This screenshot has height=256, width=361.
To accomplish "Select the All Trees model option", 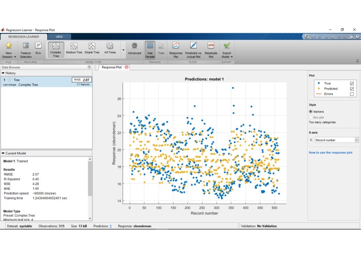I will [x=110, y=48].
